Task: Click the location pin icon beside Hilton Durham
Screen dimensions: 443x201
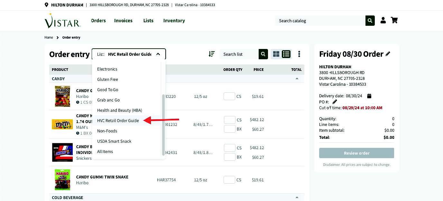Action: [46, 5]
